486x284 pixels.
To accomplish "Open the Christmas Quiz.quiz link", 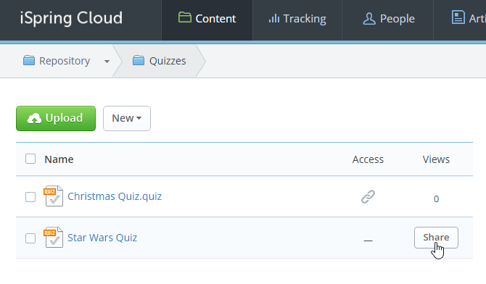I will [x=115, y=196].
